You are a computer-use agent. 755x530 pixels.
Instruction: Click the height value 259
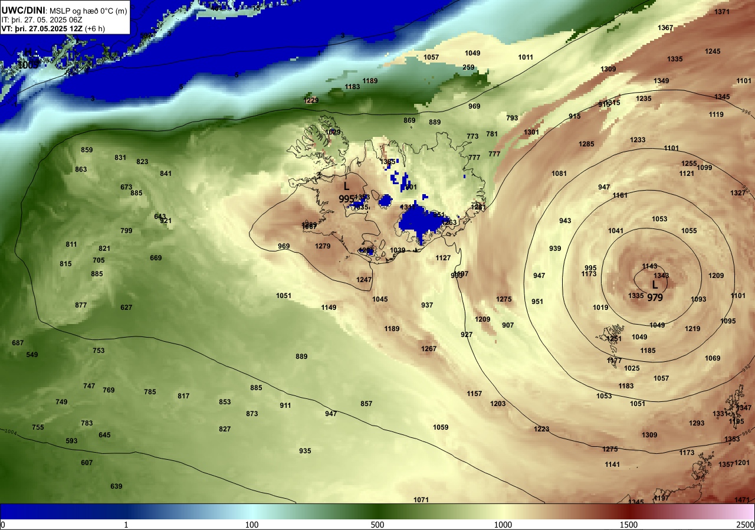pos(468,67)
